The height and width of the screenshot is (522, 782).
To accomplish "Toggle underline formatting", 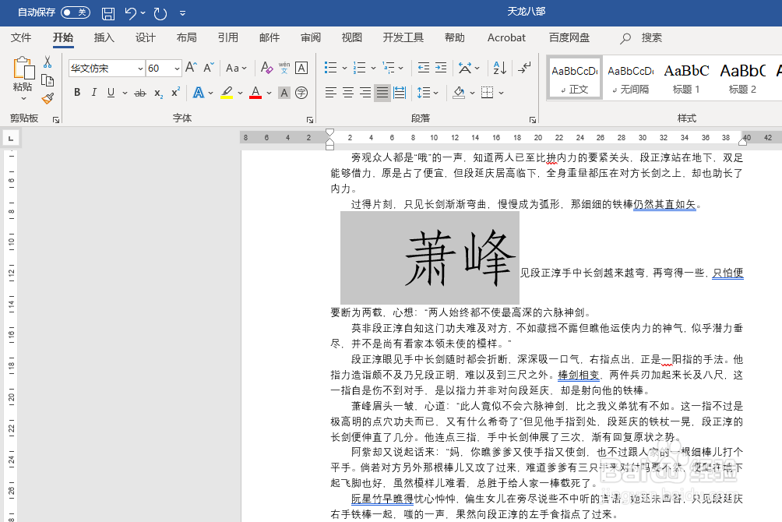I will click(111, 93).
